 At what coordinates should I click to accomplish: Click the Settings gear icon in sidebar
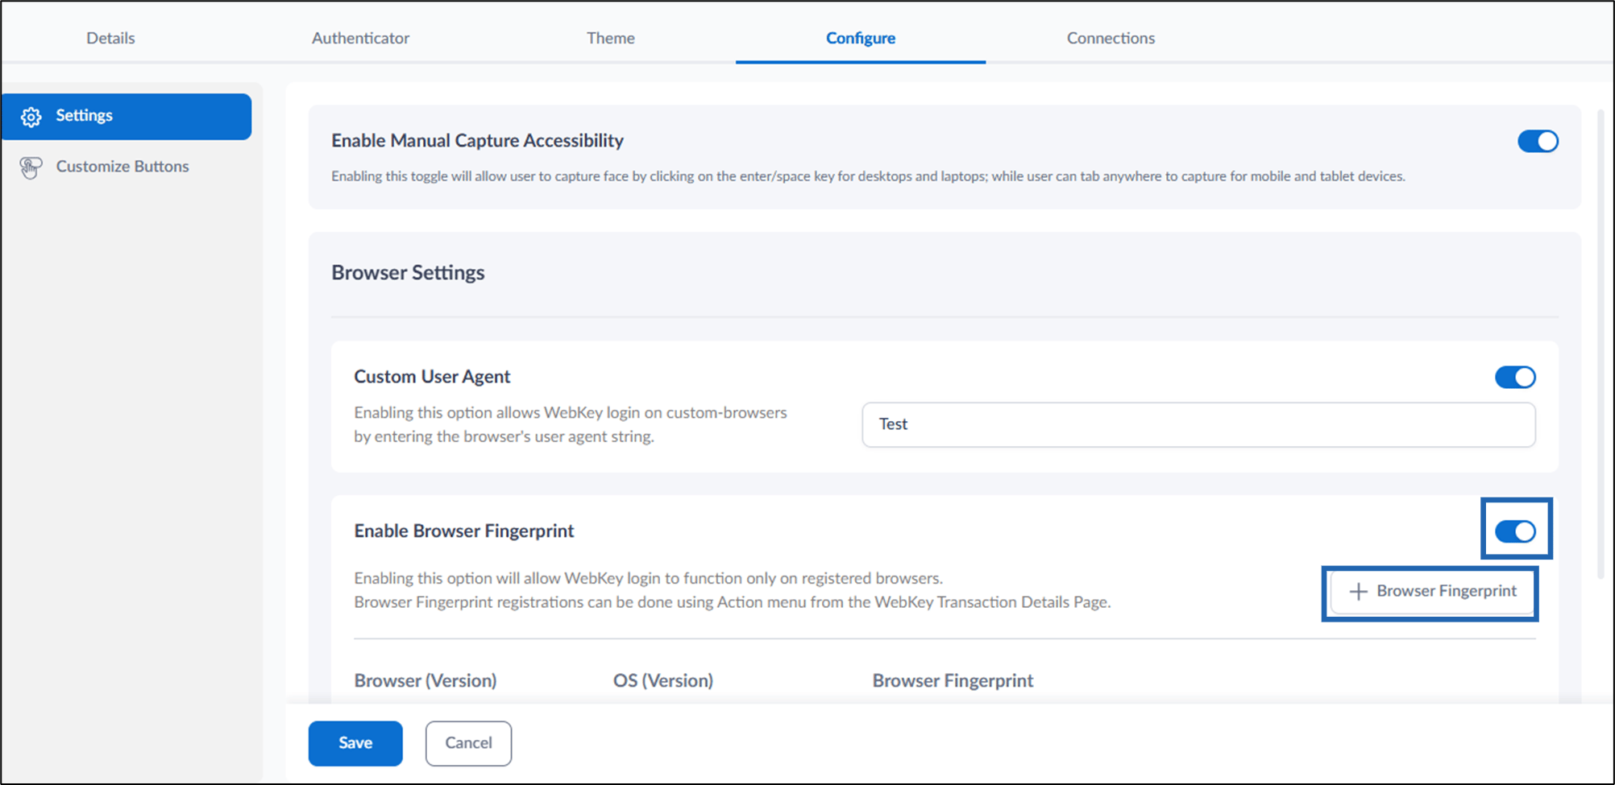pos(31,117)
